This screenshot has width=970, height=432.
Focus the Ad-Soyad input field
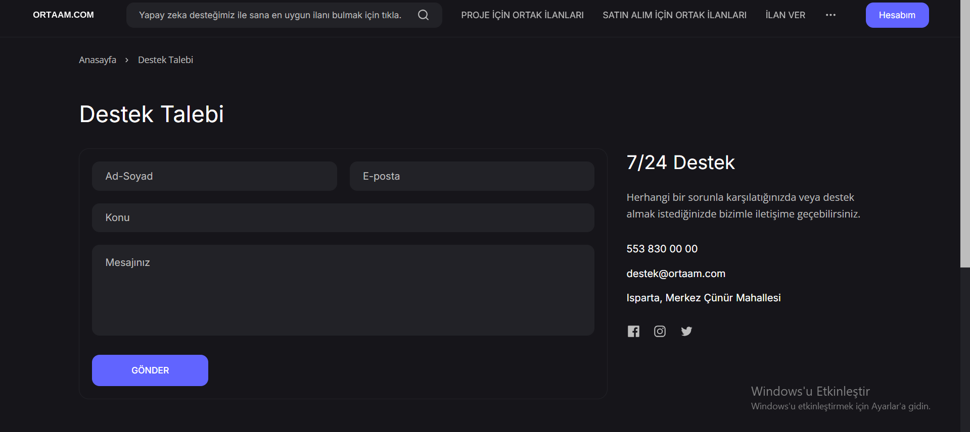[x=214, y=176]
